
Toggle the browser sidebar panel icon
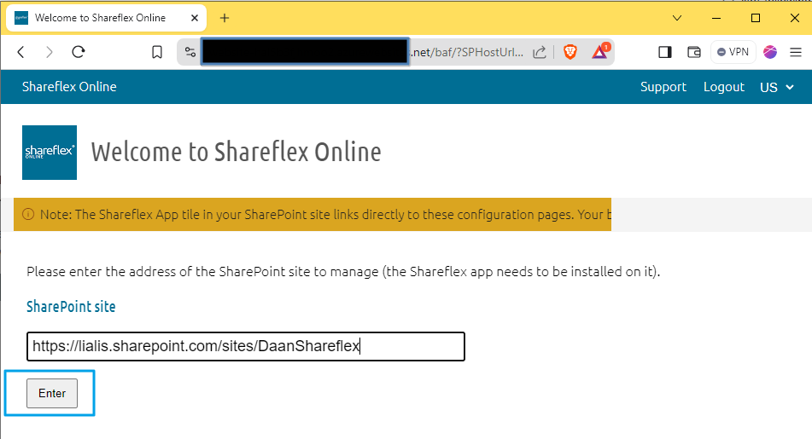click(665, 52)
